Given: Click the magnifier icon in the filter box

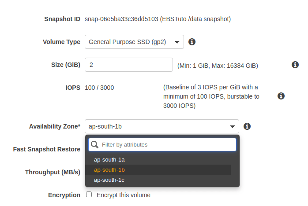Looking at the screenshot, I should (94, 144).
